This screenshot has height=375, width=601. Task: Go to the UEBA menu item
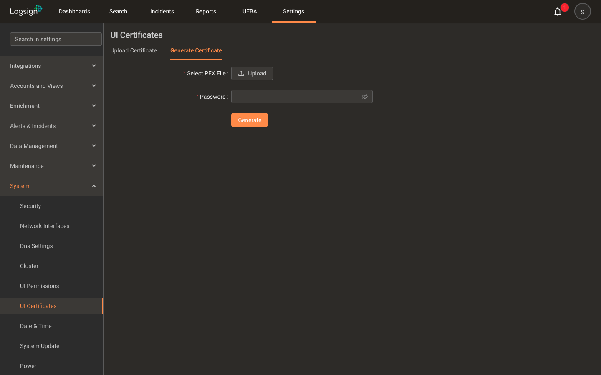(250, 11)
